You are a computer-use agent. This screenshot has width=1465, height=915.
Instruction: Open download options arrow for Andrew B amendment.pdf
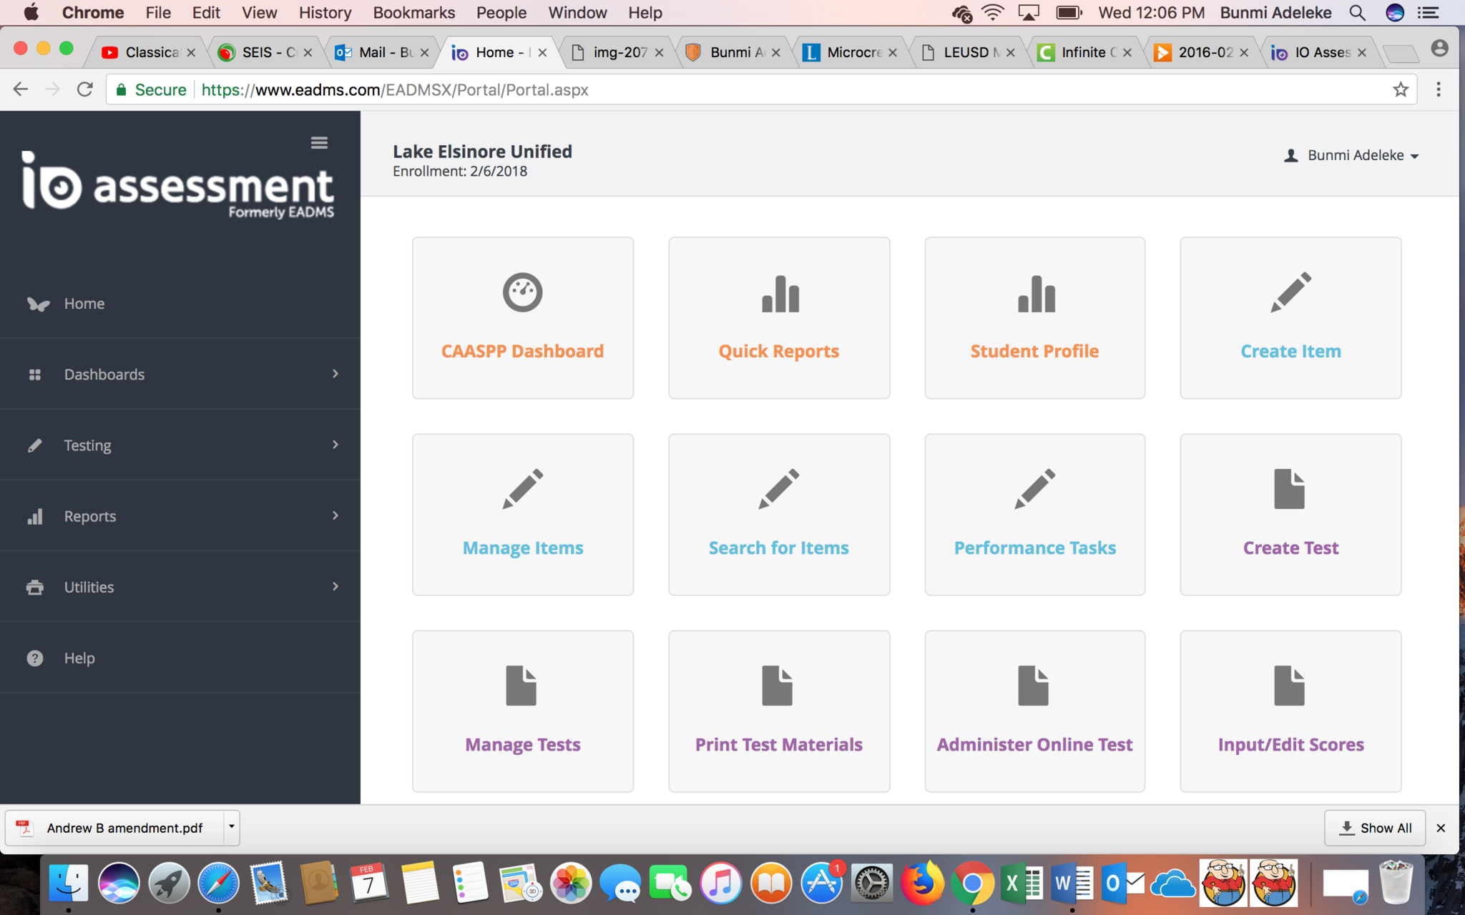pyautogui.click(x=231, y=827)
